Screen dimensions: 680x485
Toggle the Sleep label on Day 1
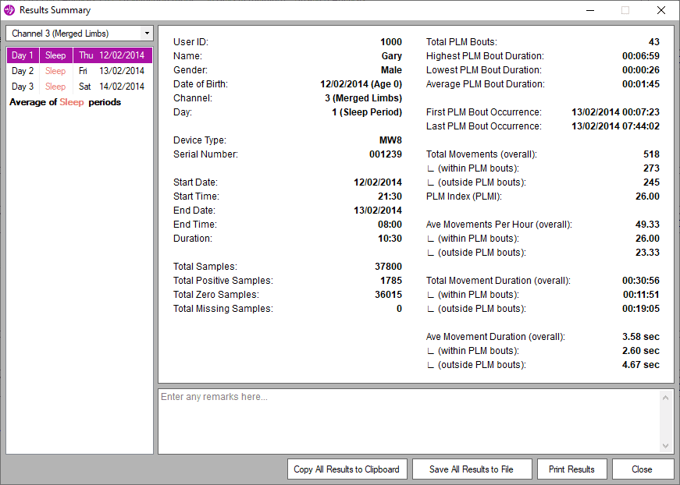55,55
